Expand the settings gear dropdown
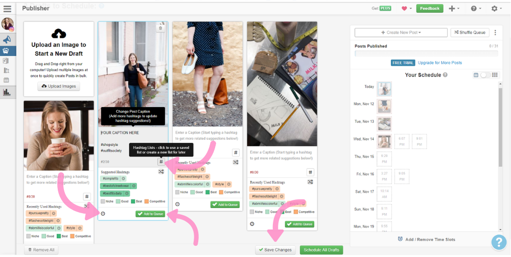 click(496, 9)
